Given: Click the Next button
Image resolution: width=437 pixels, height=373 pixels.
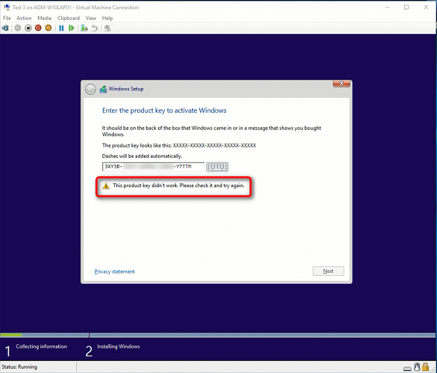Looking at the screenshot, I should [x=328, y=271].
